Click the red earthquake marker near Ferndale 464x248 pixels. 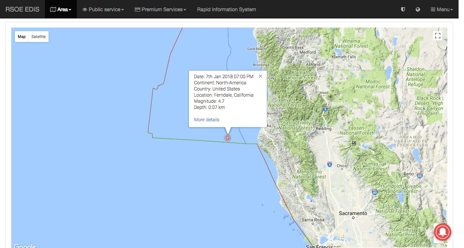tap(228, 138)
